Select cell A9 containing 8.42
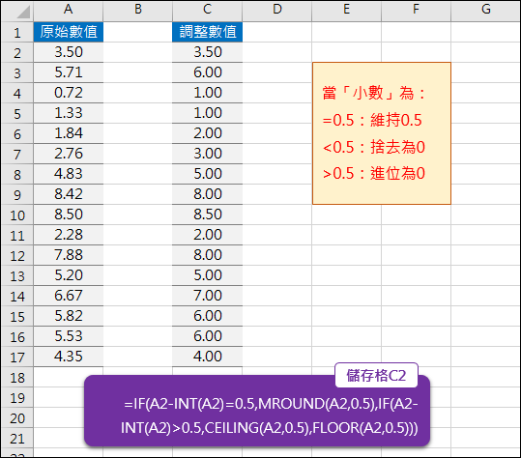Screen dimensions: 521x458 (68, 194)
